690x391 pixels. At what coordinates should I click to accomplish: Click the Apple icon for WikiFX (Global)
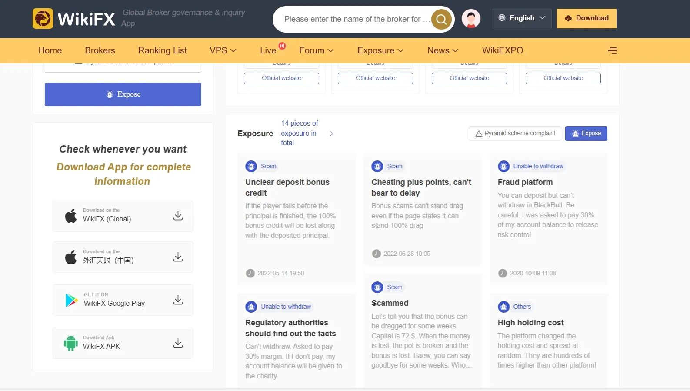(71, 216)
